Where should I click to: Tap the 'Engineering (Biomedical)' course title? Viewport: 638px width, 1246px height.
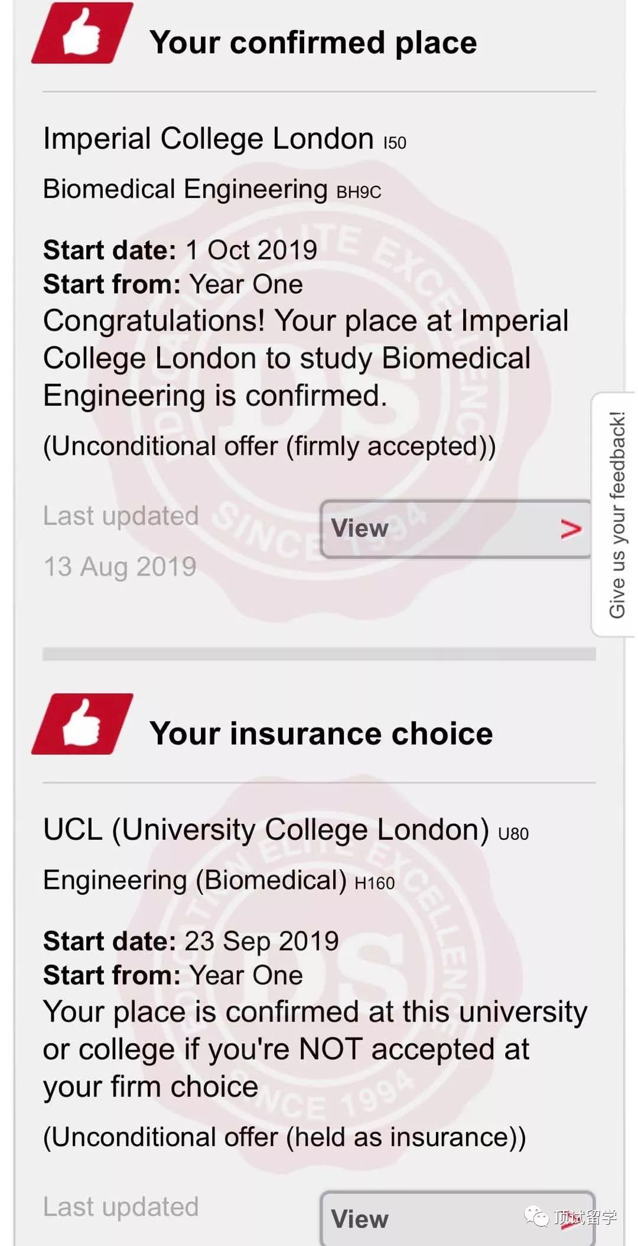pos(195,880)
